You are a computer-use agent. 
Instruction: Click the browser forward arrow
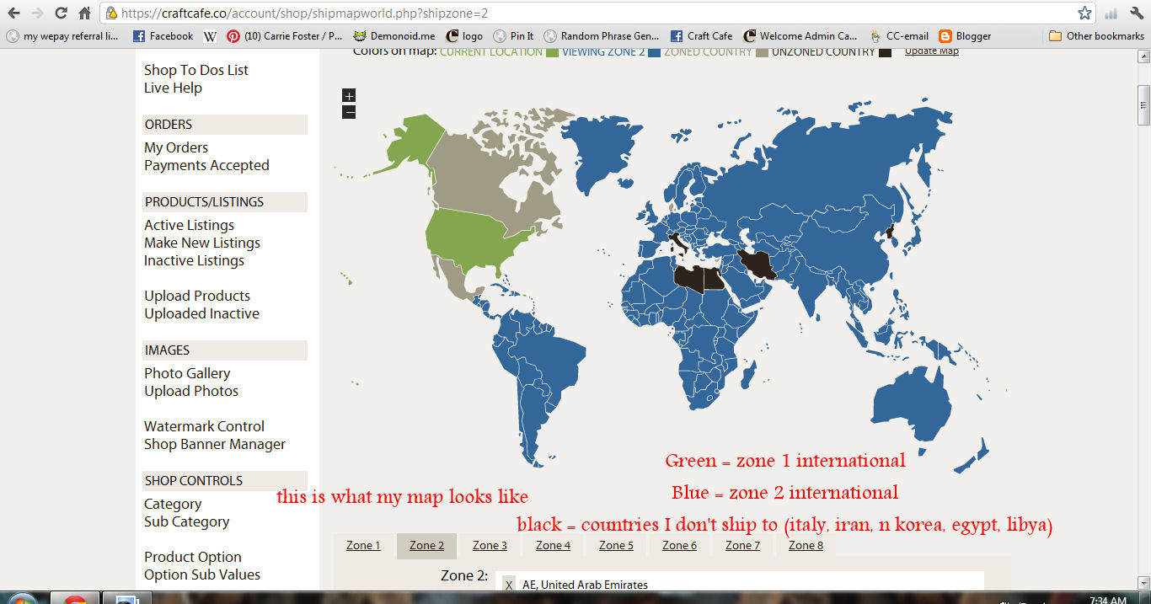38,13
